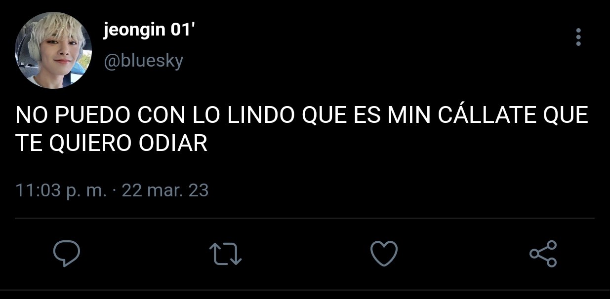The height and width of the screenshot is (299, 610).
Task: Open the blond-haired avatar image
Action: (x=53, y=50)
